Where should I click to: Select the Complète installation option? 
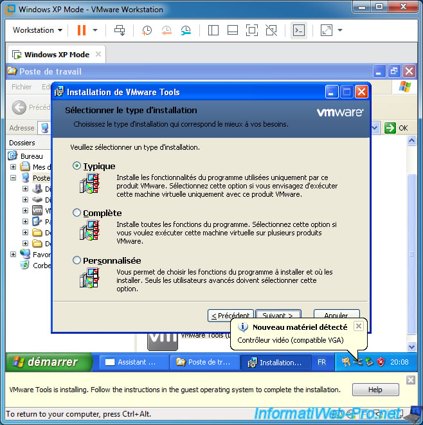pos(76,213)
